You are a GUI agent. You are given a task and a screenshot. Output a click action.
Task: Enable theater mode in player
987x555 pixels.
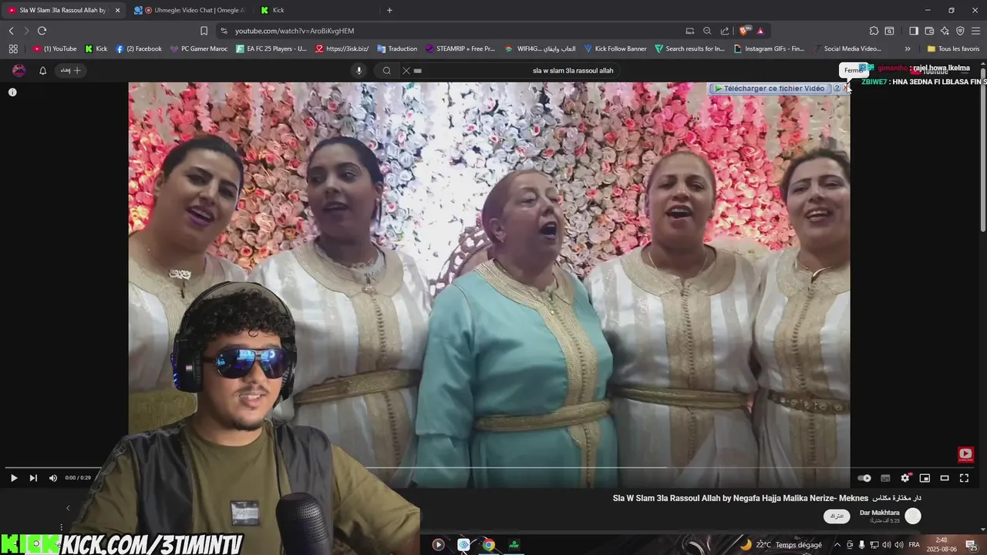945,478
